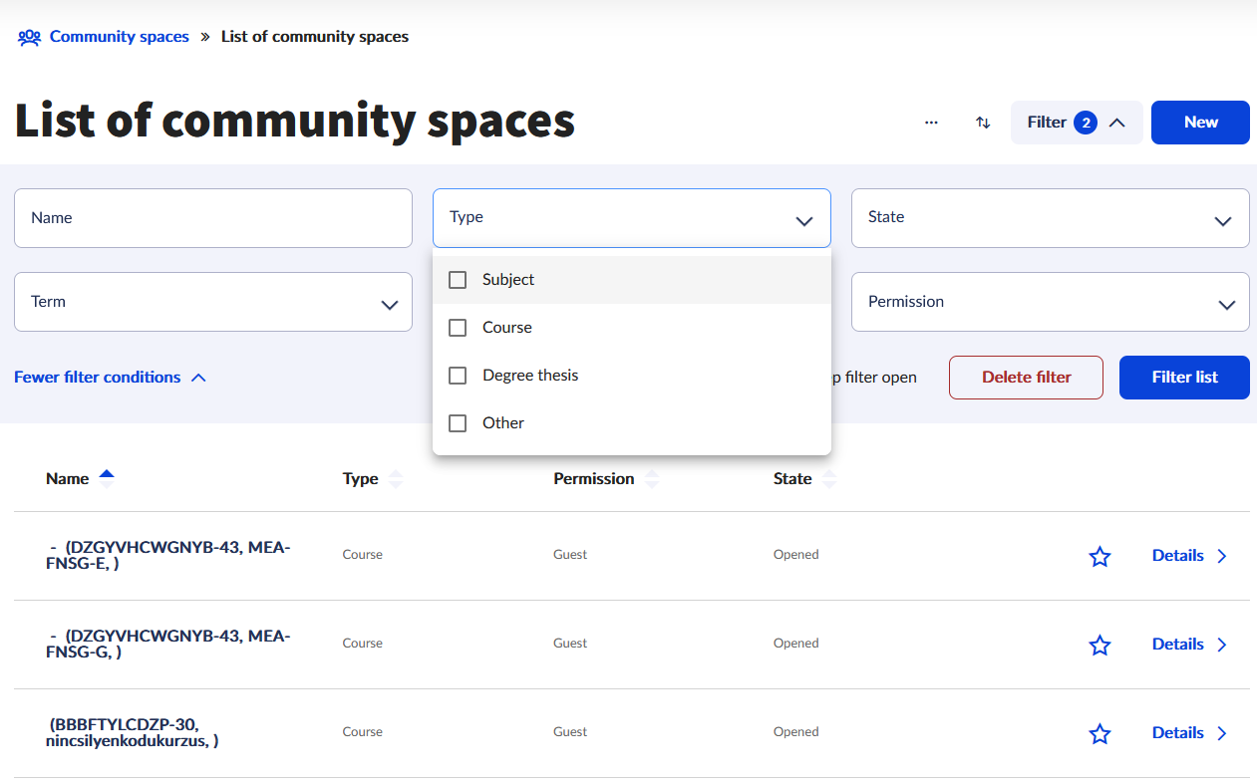Sort list by State column arrows
This screenshot has width=1257, height=784.
pos(828,479)
